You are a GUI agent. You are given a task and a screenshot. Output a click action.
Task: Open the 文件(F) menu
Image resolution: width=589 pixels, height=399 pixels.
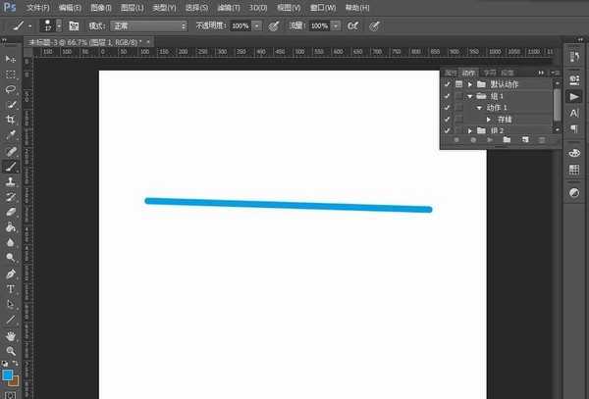[38, 8]
